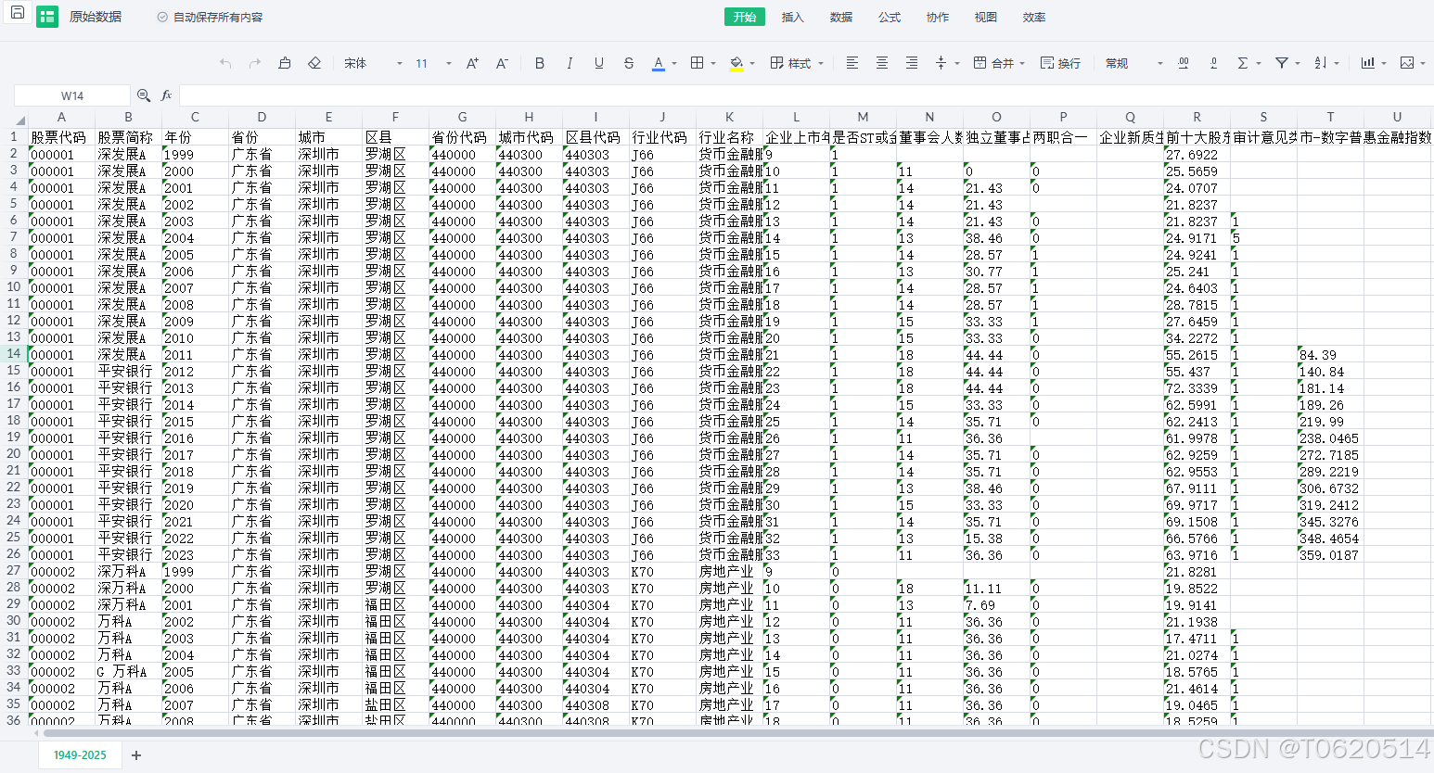Open the filter funnel icon
Screen dimensions: 1434x773
(x=1281, y=63)
